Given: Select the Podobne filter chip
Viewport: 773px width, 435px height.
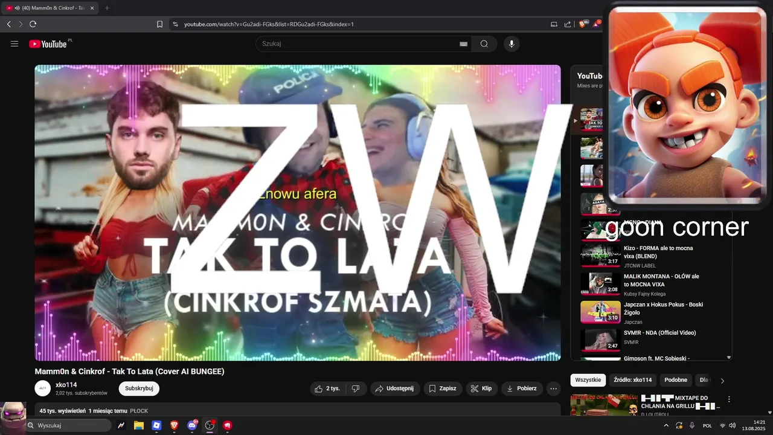Looking at the screenshot, I should tap(676, 380).
